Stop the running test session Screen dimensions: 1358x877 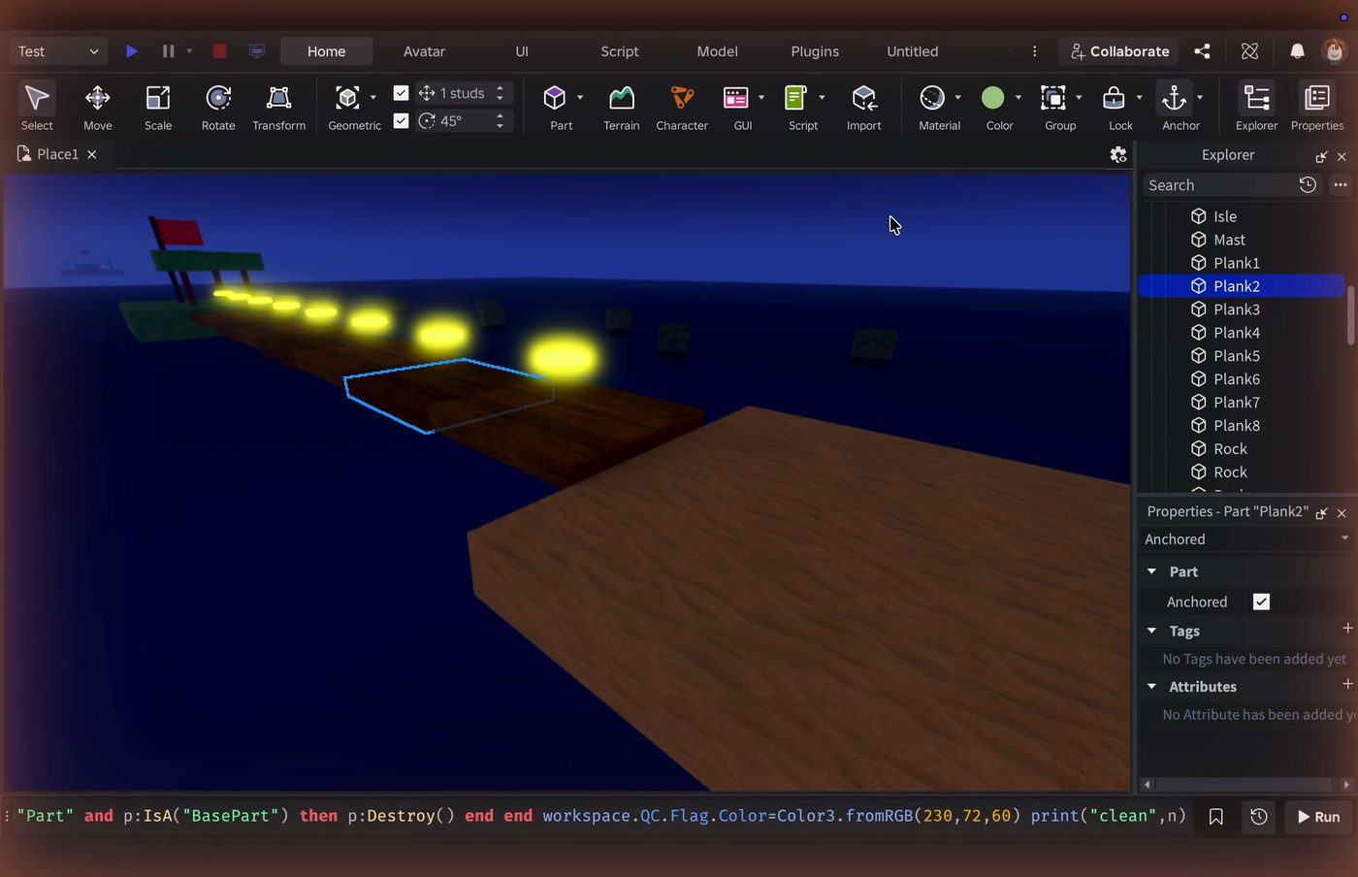click(x=219, y=51)
